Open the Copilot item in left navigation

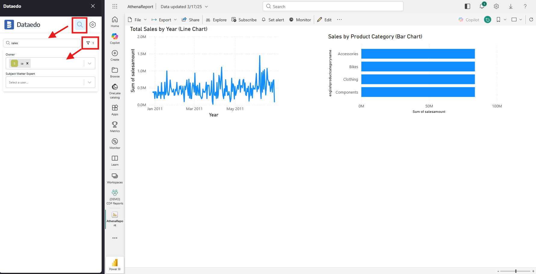115,38
